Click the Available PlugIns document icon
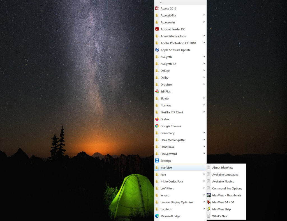 coord(209,181)
